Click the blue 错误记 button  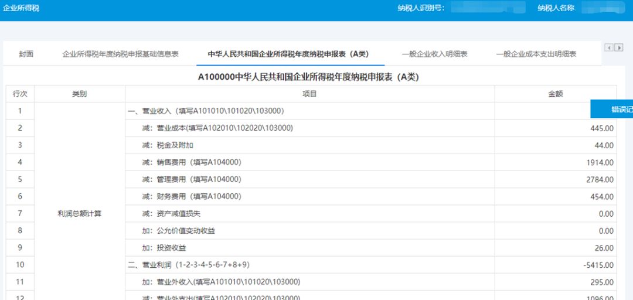pyautogui.click(x=612, y=110)
